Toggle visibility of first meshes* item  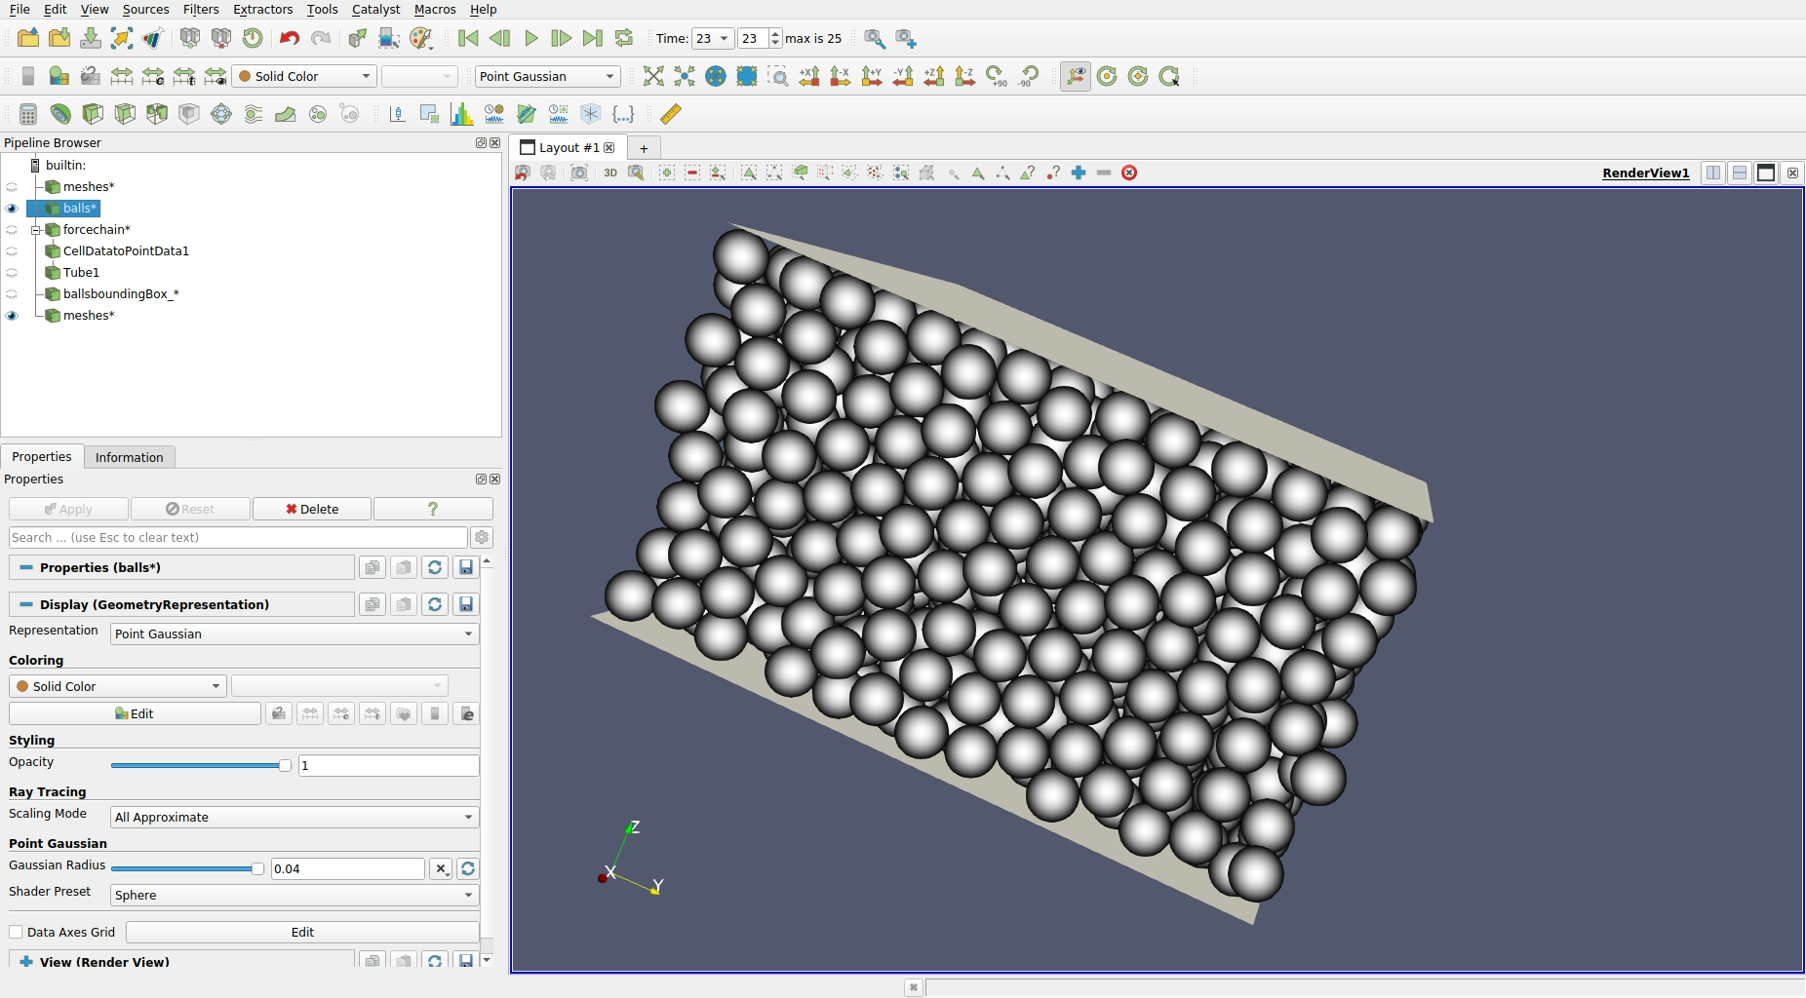click(12, 187)
